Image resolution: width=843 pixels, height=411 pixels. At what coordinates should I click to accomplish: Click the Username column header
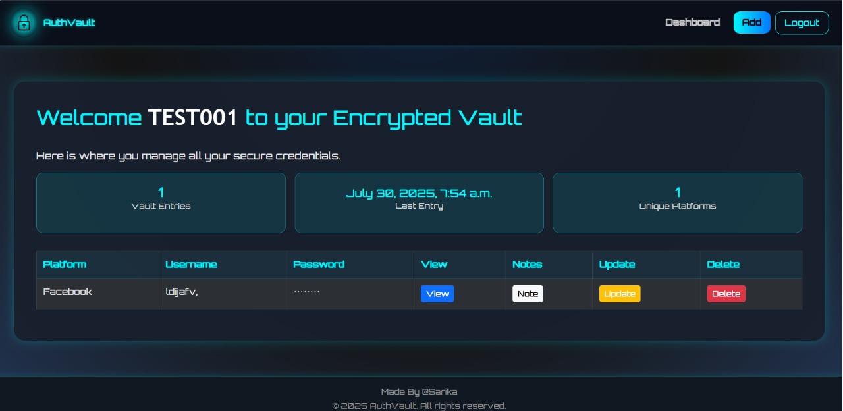(191, 264)
